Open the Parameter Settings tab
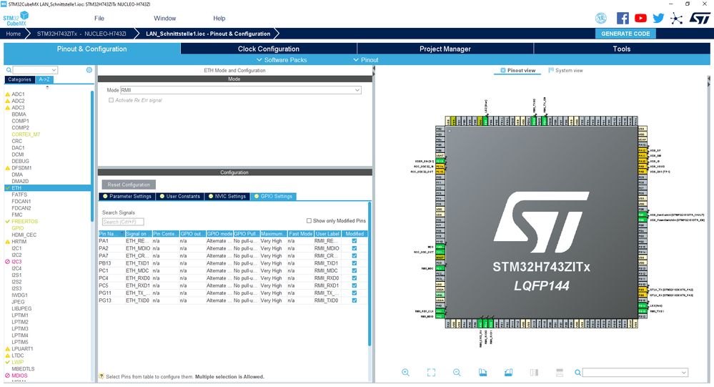 (x=127, y=197)
